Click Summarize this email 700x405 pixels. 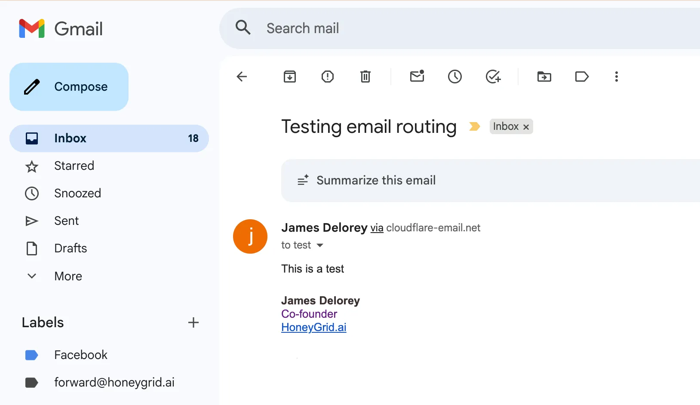click(x=376, y=180)
